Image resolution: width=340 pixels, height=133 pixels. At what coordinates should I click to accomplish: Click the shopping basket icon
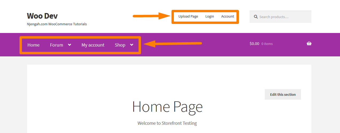309,44
